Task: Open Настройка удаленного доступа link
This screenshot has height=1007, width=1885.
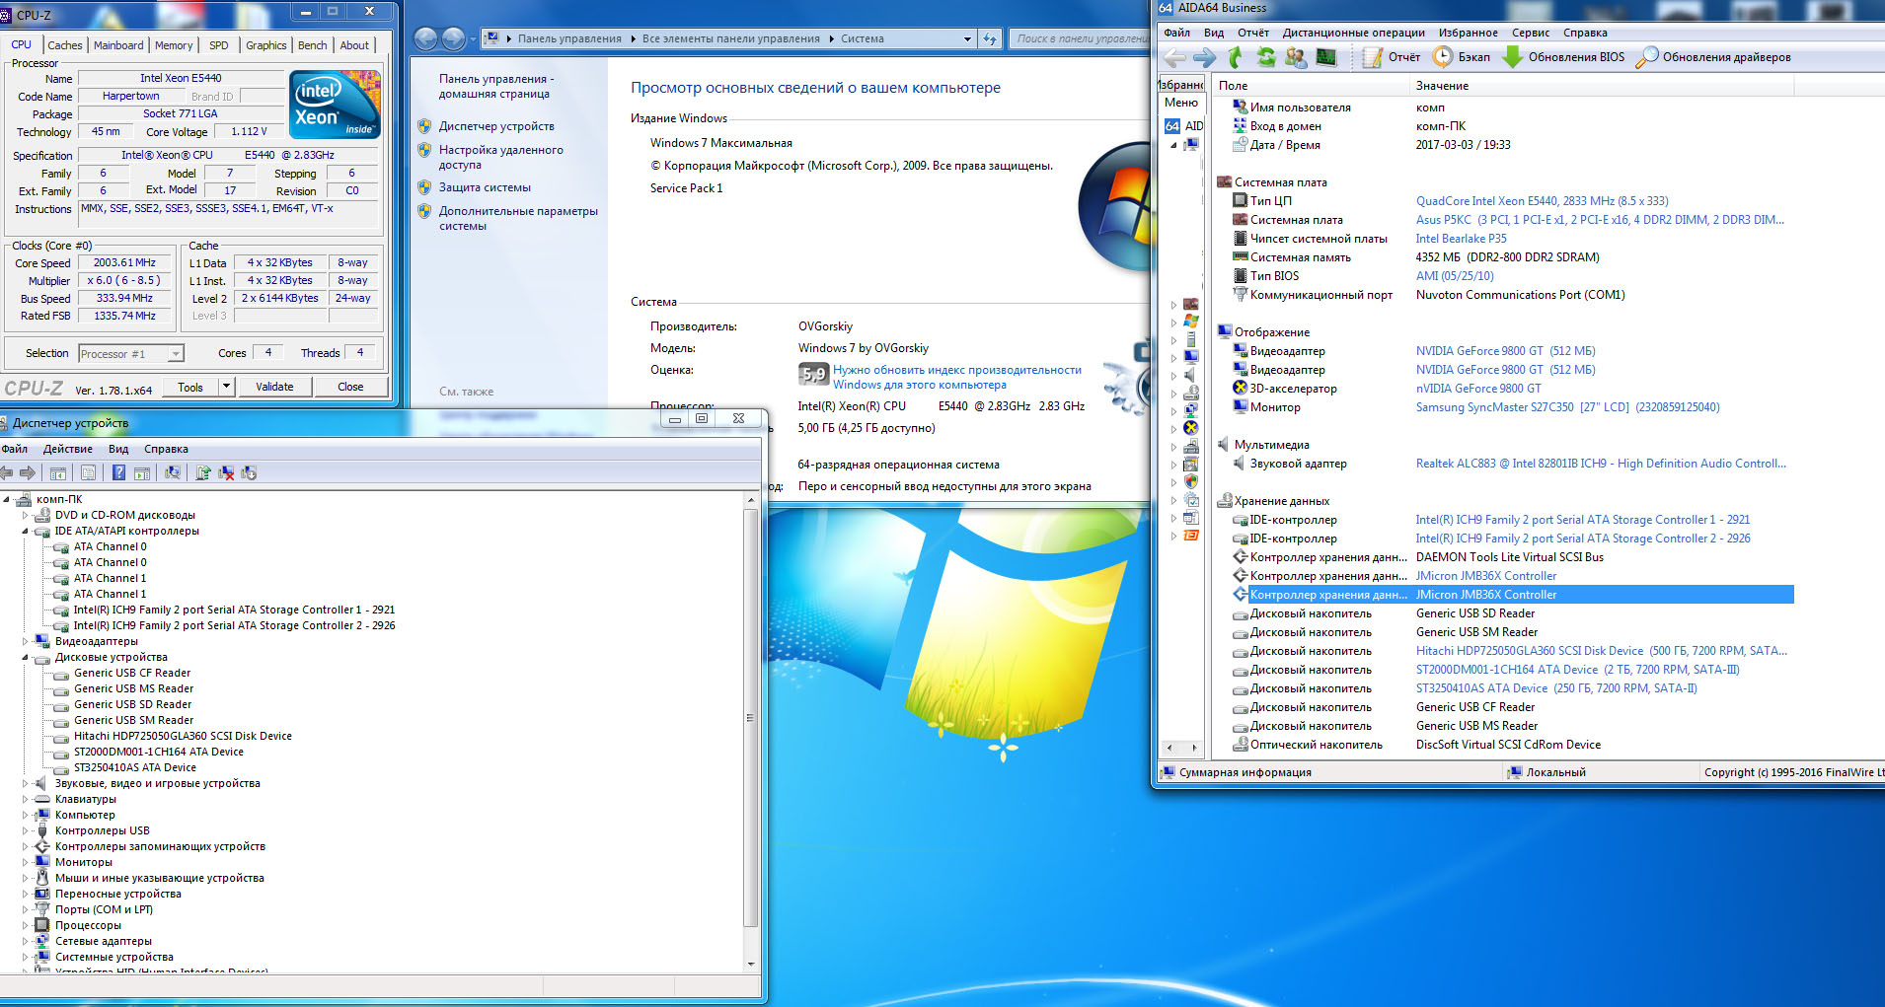Action: pos(501,157)
